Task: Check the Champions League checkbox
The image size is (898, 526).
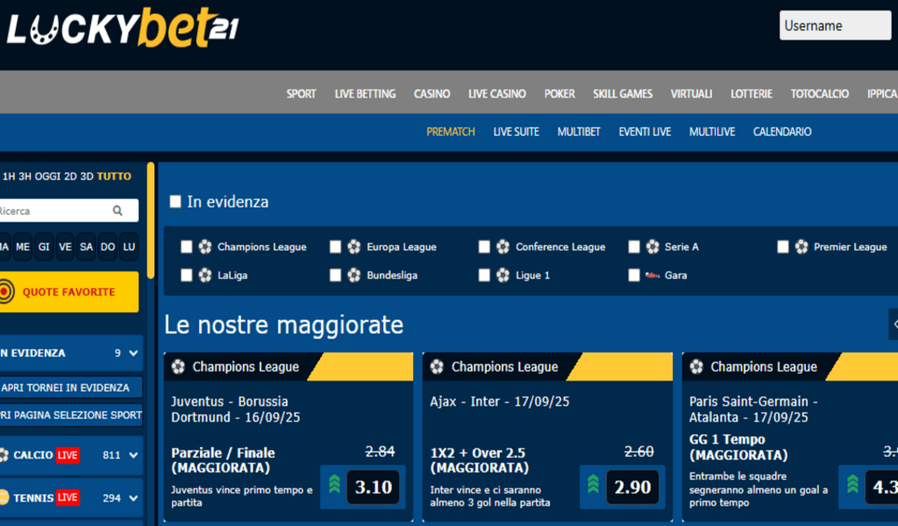Action: [x=186, y=246]
